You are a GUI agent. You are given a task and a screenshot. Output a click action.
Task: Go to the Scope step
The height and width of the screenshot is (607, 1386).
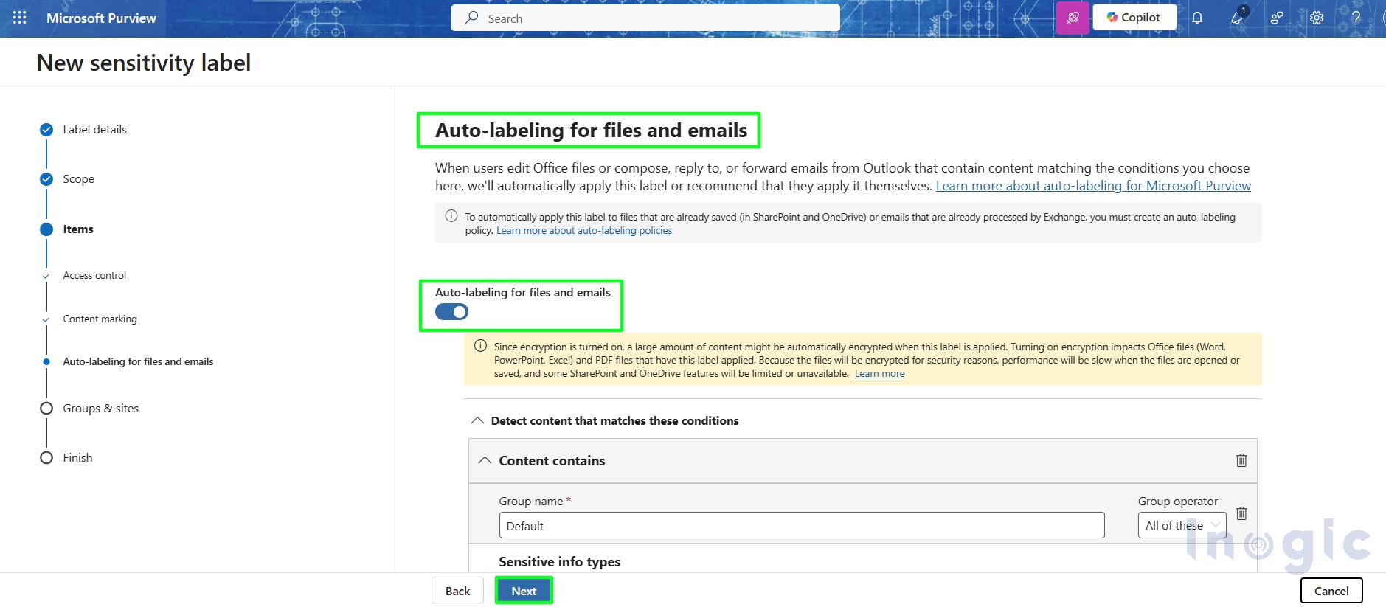(x=78, y=178)
